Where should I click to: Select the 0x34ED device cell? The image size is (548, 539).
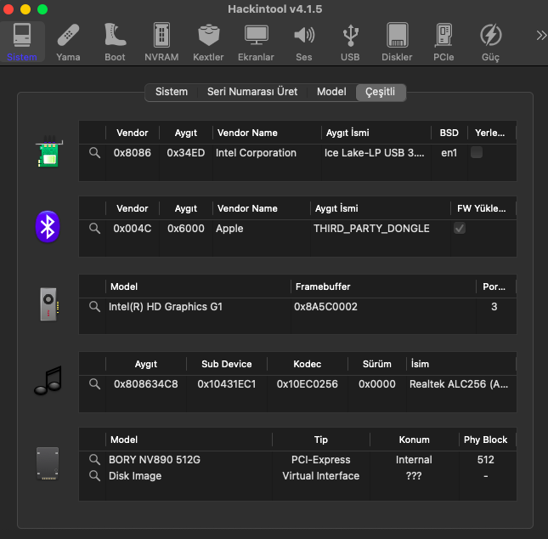185,153
